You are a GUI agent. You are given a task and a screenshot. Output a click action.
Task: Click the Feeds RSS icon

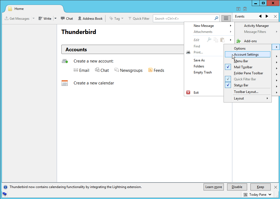[150, 70]
